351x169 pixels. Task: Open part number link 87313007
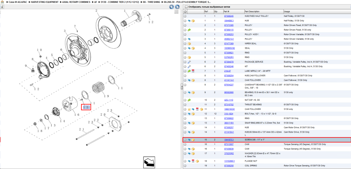[x=229, y=145]
